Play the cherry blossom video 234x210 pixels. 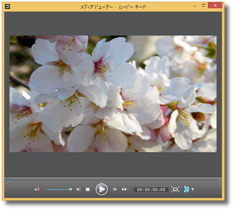pos(101,189)
